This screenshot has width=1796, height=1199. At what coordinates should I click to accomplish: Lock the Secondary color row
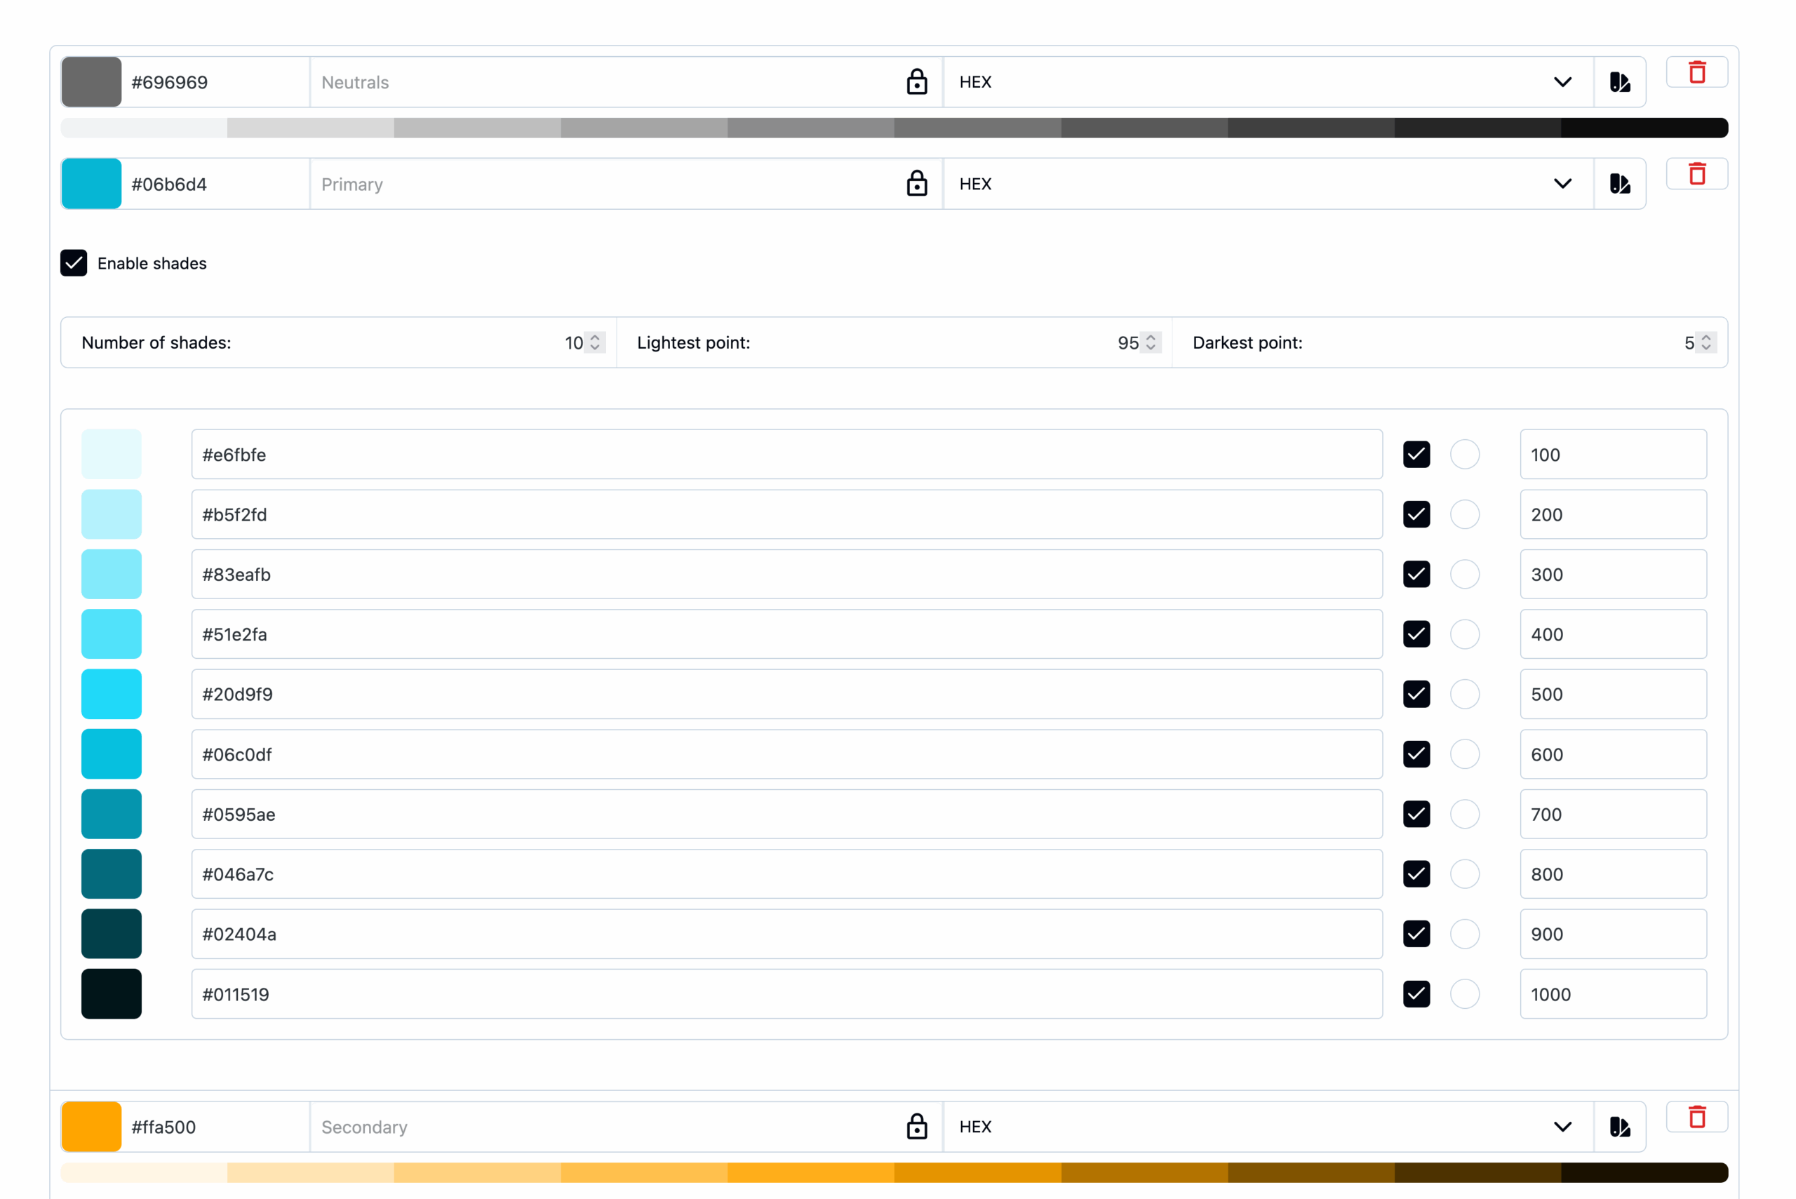(x=917, y=1126)
